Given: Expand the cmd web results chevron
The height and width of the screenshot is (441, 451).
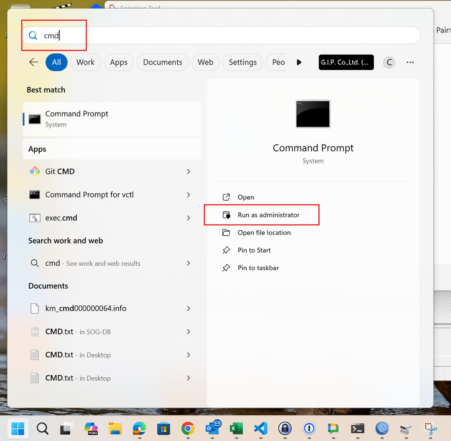Looking at the screenshot, I should [x=189, y=263].
